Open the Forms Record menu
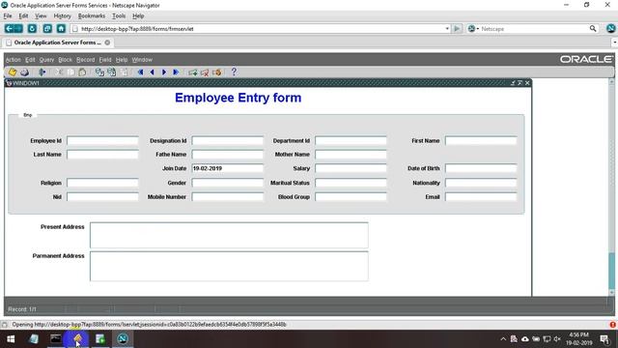Screen dimensions: 618x348 click(86, 60)
